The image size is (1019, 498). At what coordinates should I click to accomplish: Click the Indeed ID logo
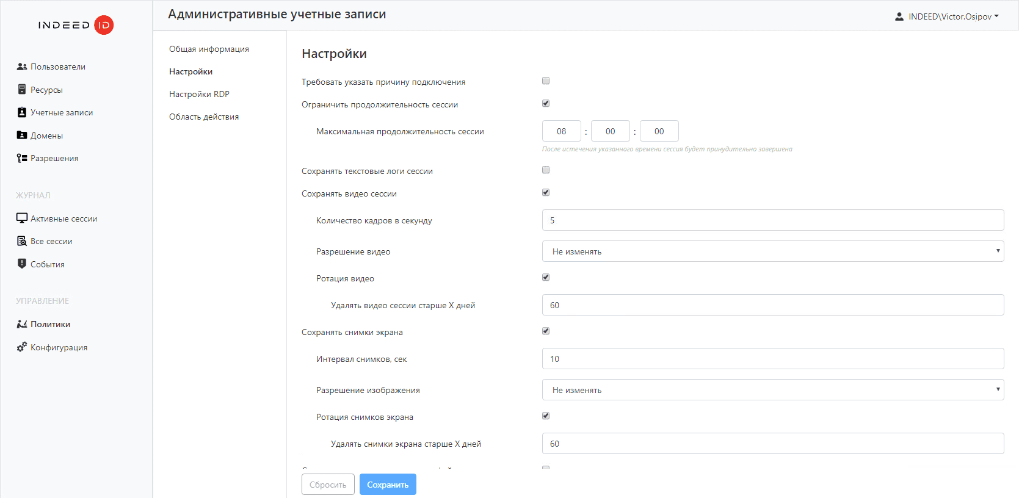pyautogui.click(x=76, y=25)
